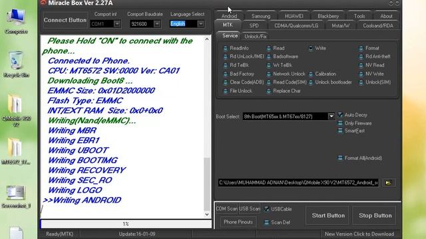Click the USB Scan button

[x=250, y=208]
